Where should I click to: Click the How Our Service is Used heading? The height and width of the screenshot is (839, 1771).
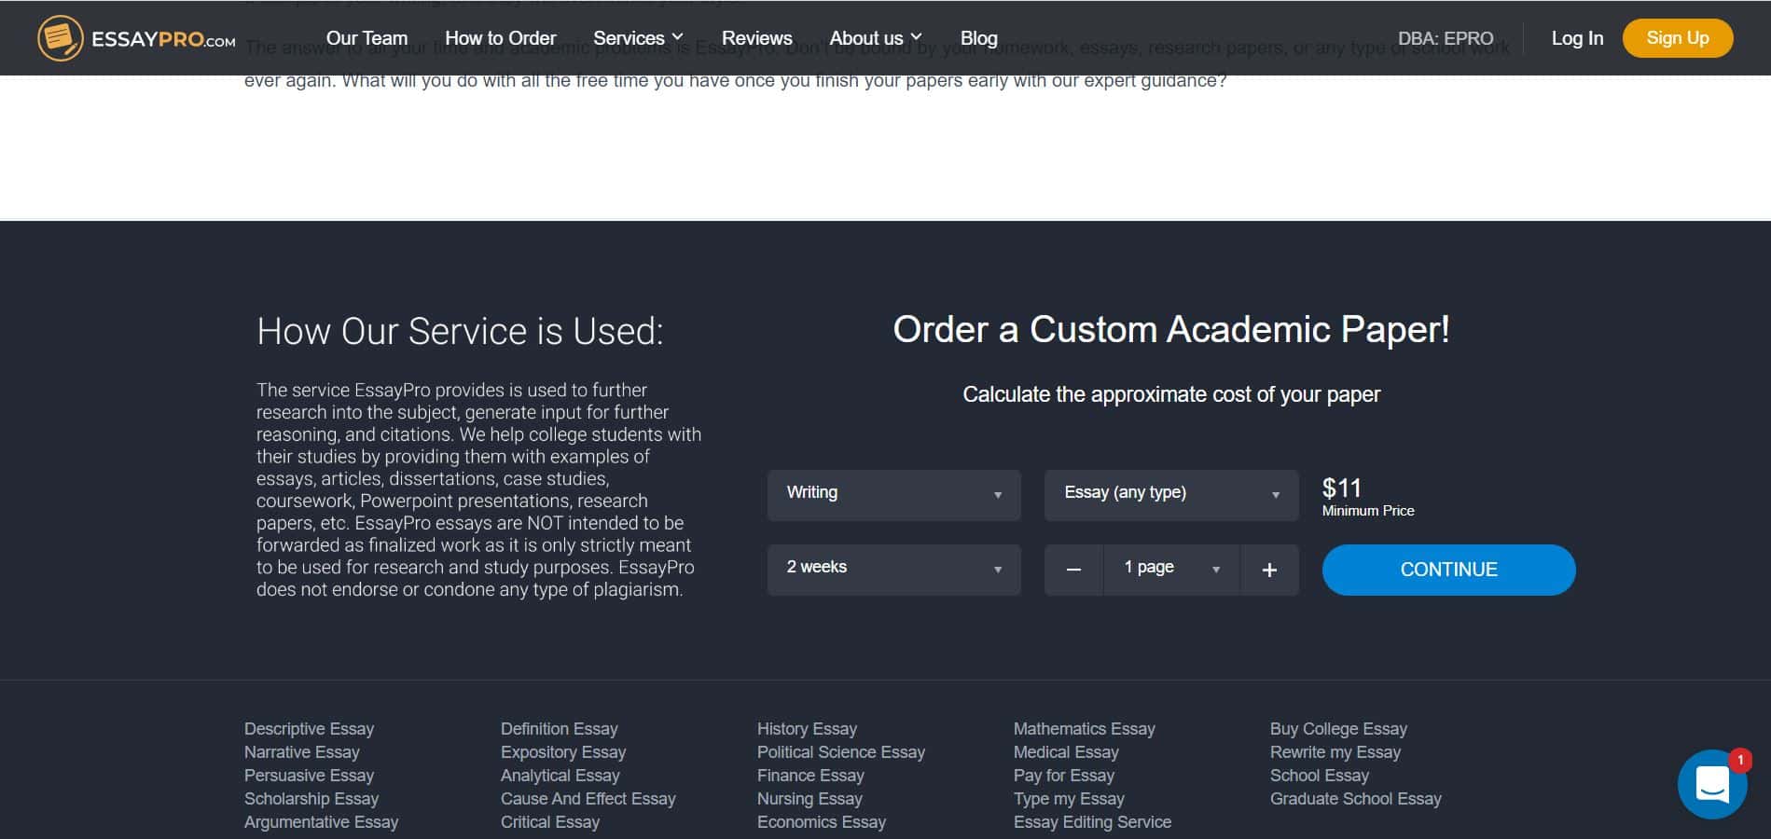tap(460, 332)
